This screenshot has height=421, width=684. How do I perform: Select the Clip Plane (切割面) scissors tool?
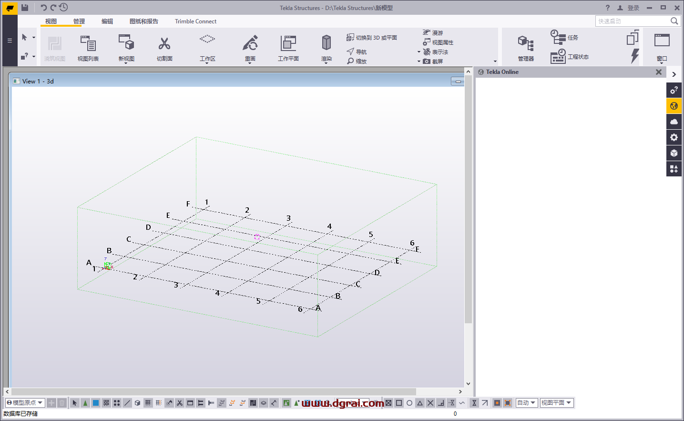click(164, 48)
